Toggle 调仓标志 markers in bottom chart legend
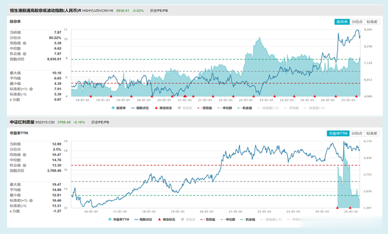 pos(167,219)
